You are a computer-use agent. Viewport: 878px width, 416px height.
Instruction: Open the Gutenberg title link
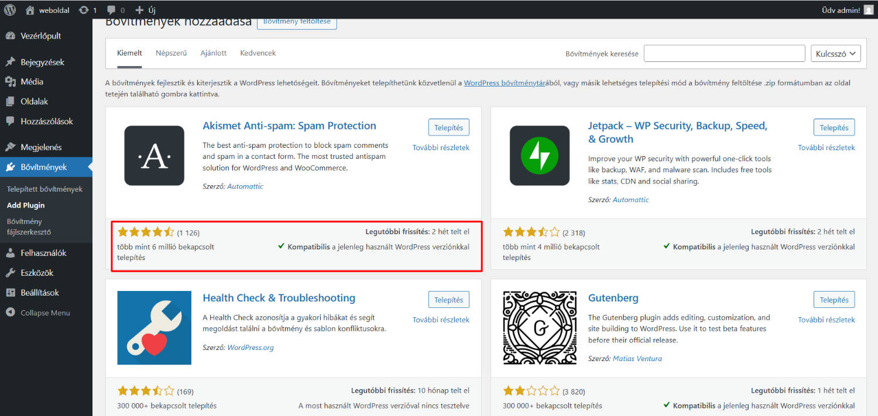point(613,298)
